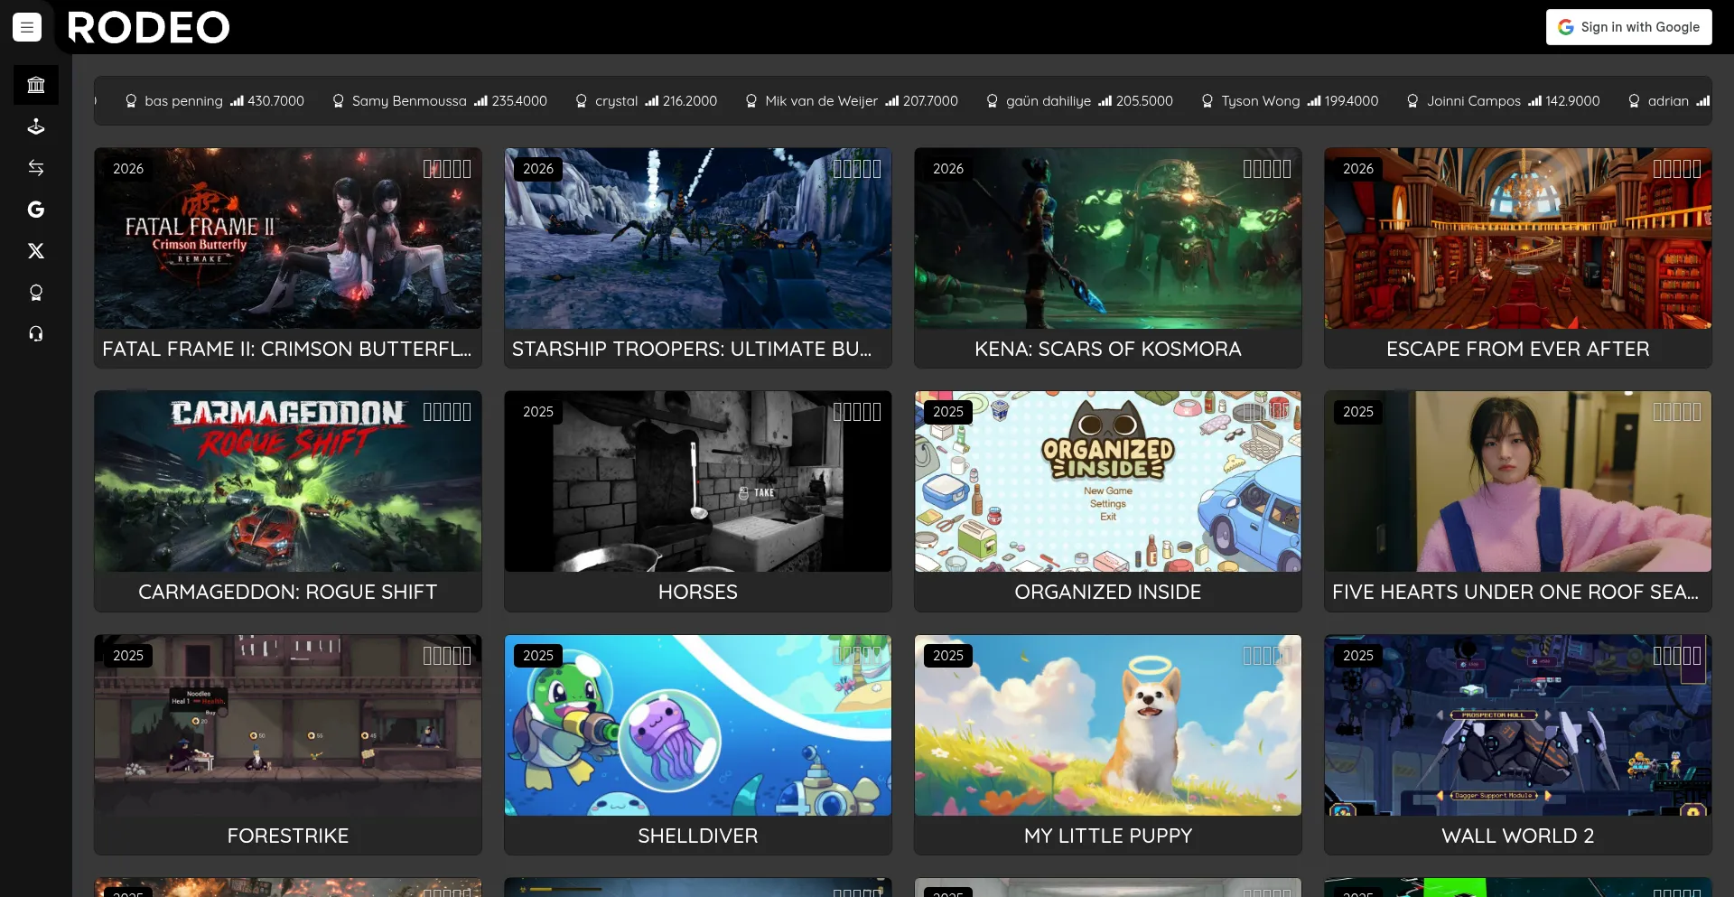This screenshot has height=897, width=1734.
Task: Go to the RODEO home logo
Action: (x=149, y=27)
